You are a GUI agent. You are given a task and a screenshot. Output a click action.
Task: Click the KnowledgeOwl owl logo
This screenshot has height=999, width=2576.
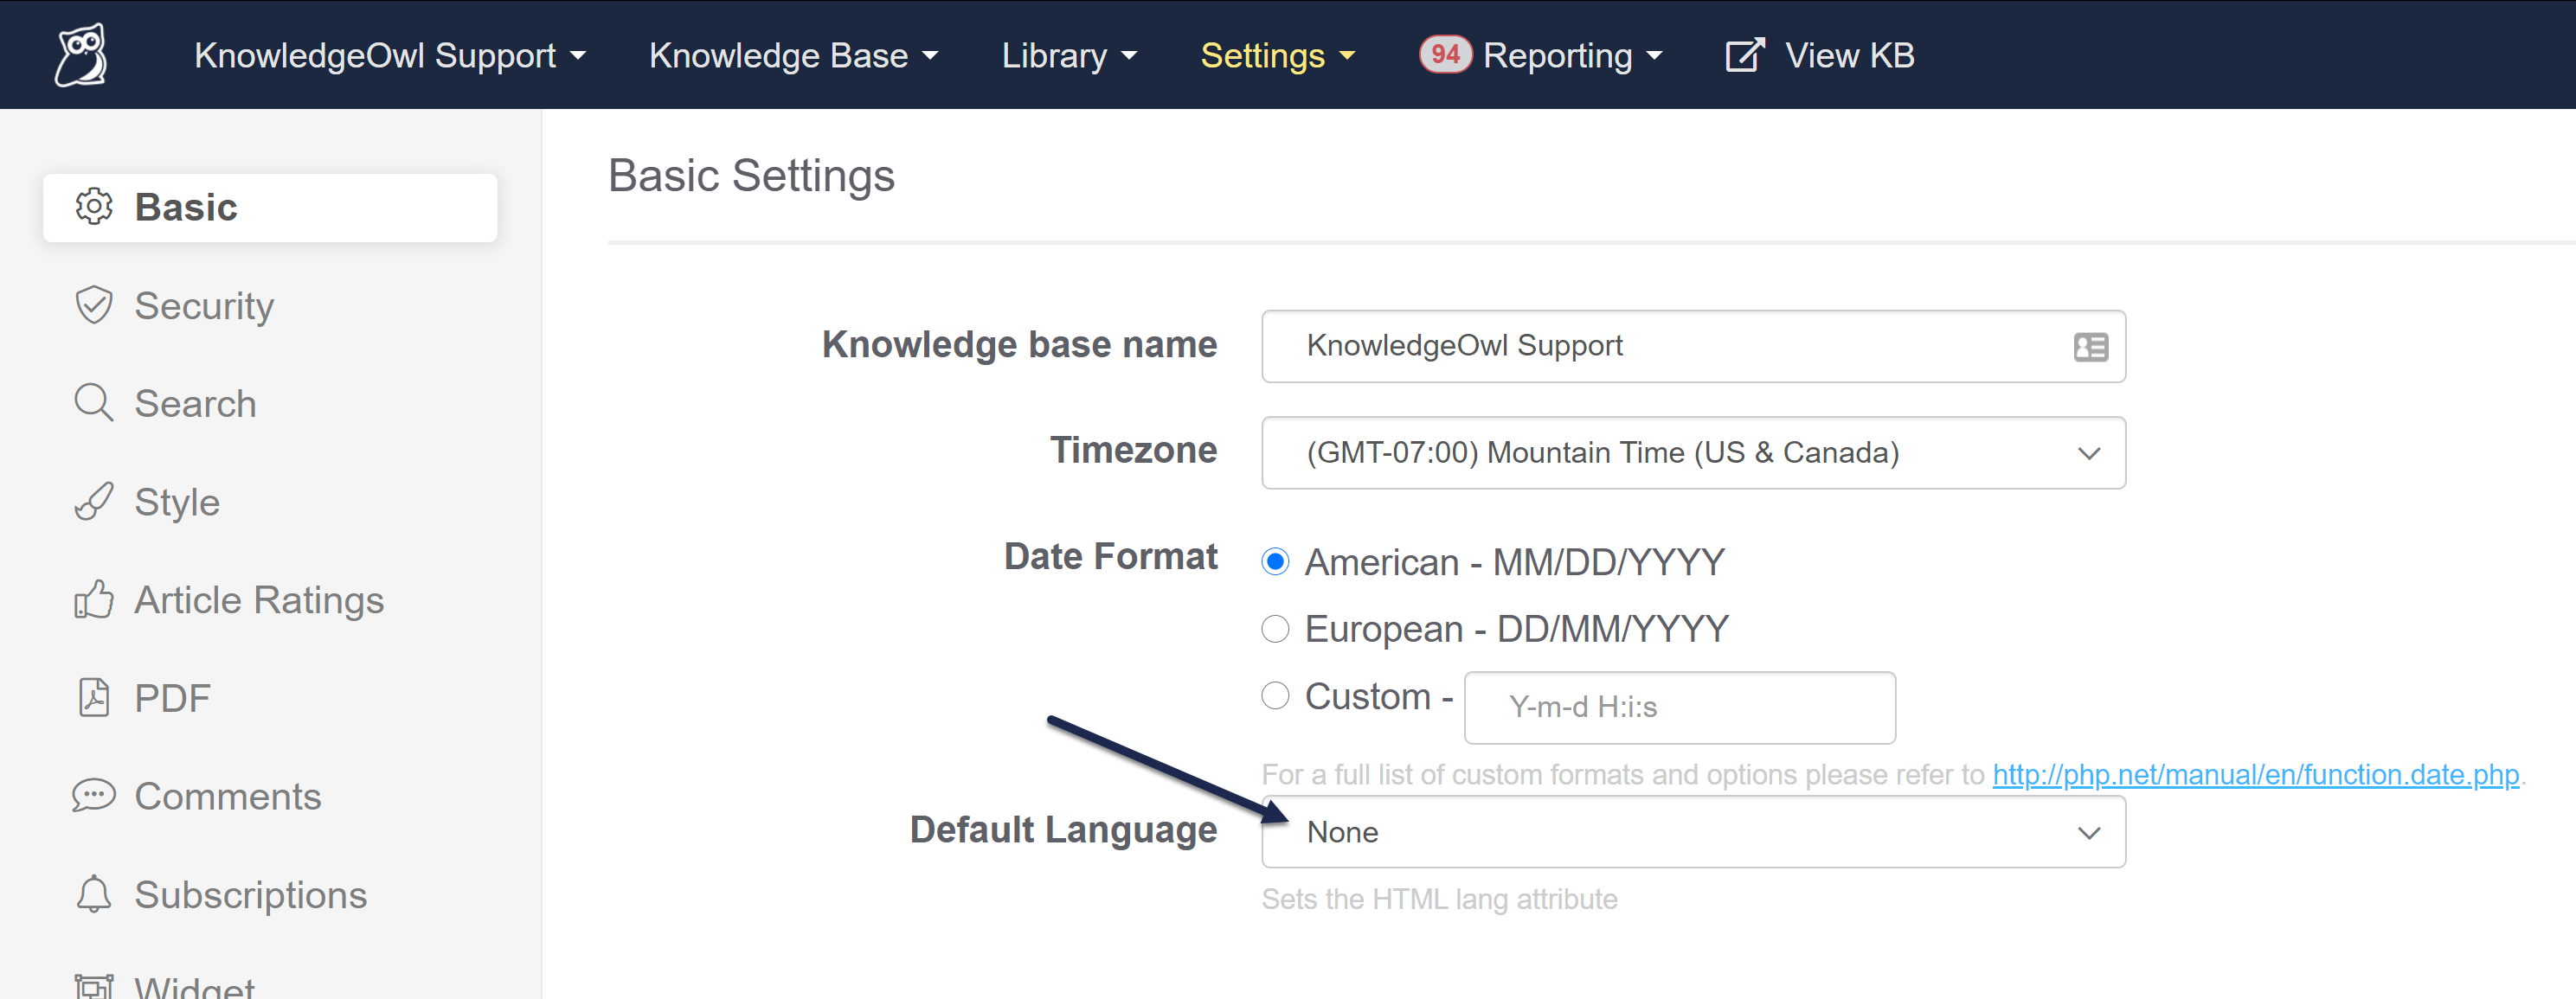(81, 55)
